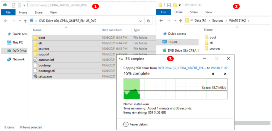Select DVD Drive in the left window sidebar
272x131 pixels.
pyautogui.click(x=17, y=51)
